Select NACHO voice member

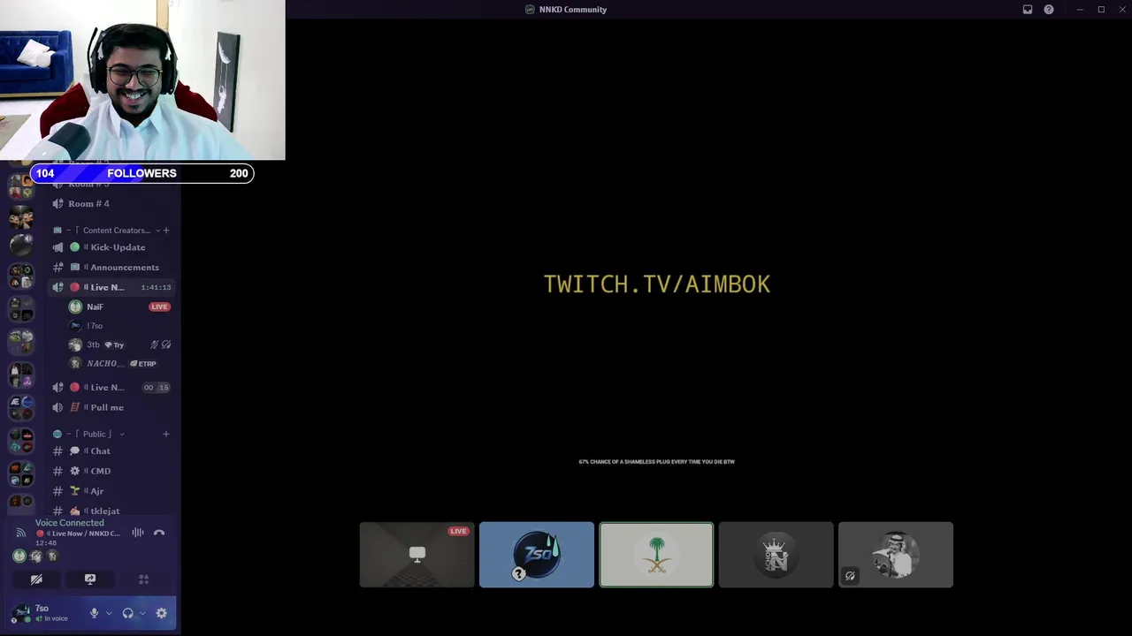click(x=119, y=363)
